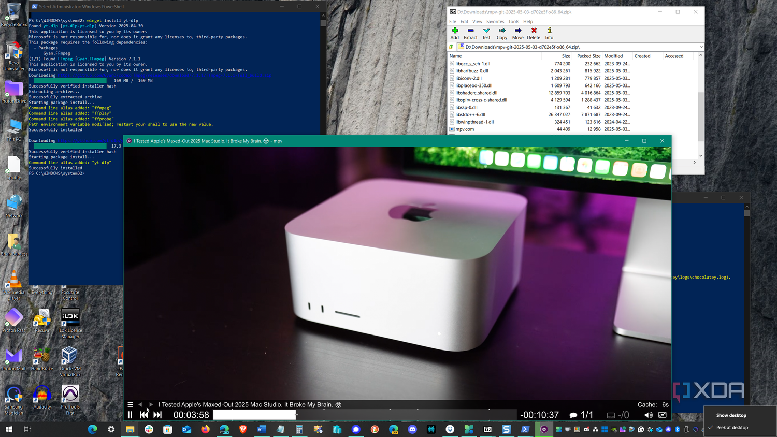Seek within the mpv seekbar
Screen dimensions: 777x437
coord(365,415)
